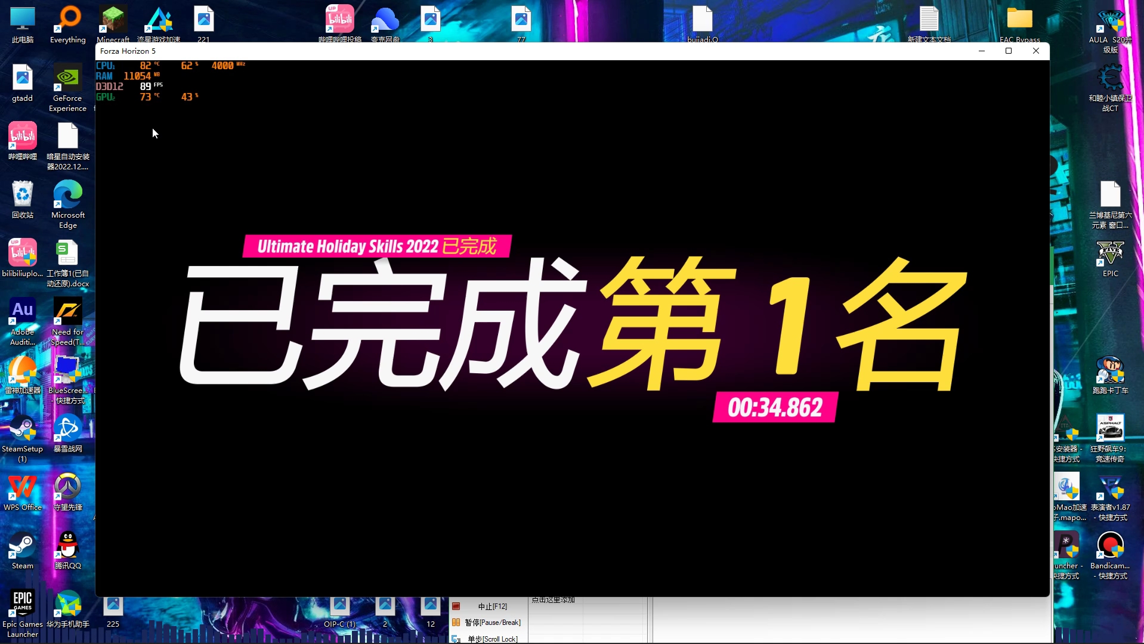Image resolution: width=1144 pixels, height=644 pixels.
Task: Launch WPS Office
Action: click(23, 493)
